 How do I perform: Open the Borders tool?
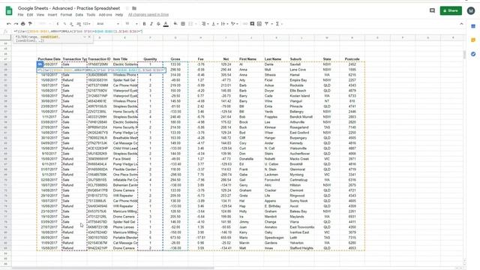click(x=183, y=24)
